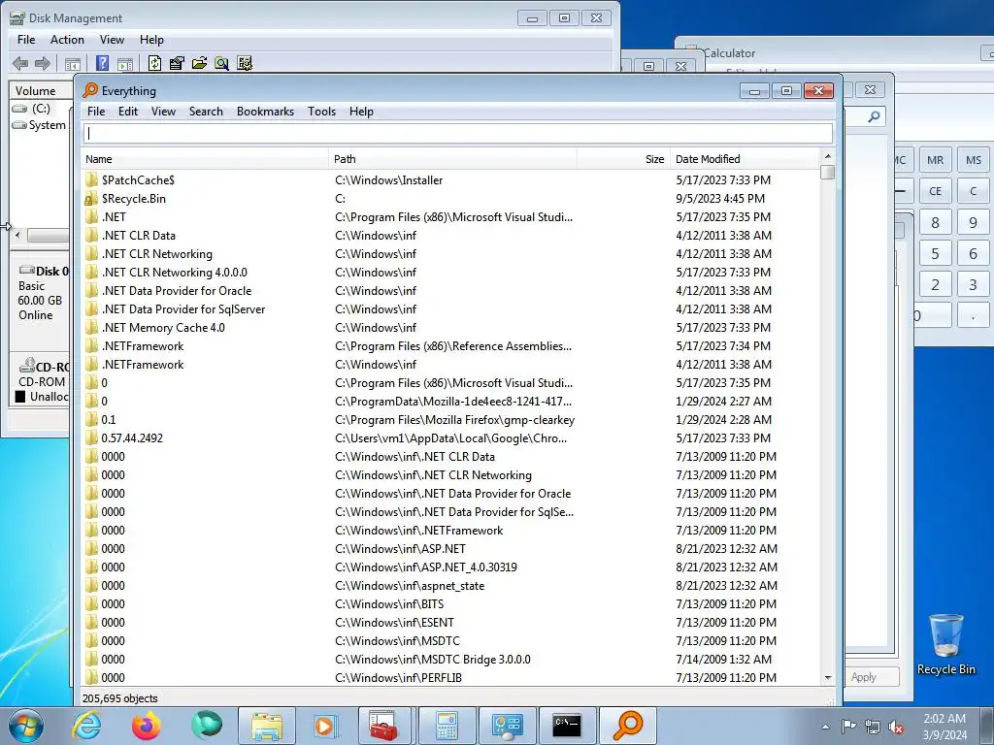Open the Tools menu in Everything
This screenshot has height=745, width=994.
coord(321,112)
